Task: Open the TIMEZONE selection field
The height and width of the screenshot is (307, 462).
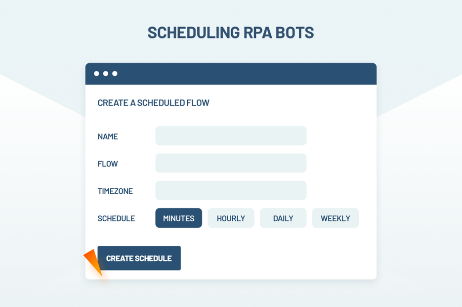Action: [231, 191]
